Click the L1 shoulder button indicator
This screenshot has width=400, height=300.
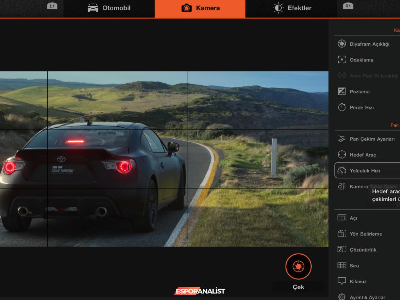coord(52,6)
